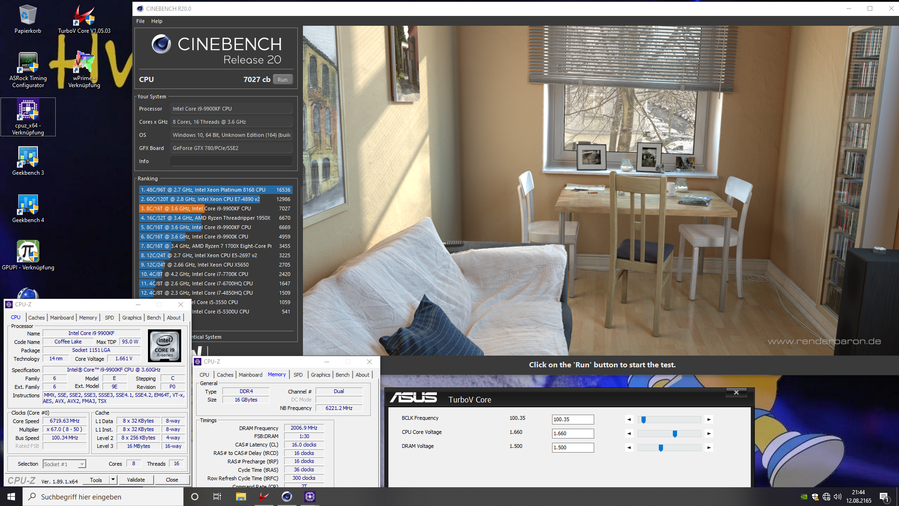Screen dimensions: 899x506
Task: Close the TurboV Core panel
Action: pyautogui.click(x=737, y=392)
